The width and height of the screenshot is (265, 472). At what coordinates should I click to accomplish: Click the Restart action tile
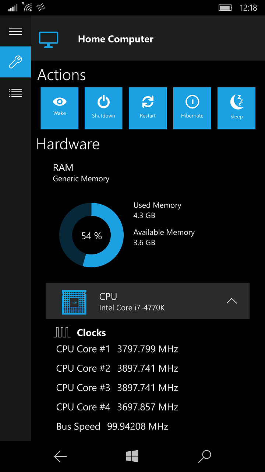point(148,108)
